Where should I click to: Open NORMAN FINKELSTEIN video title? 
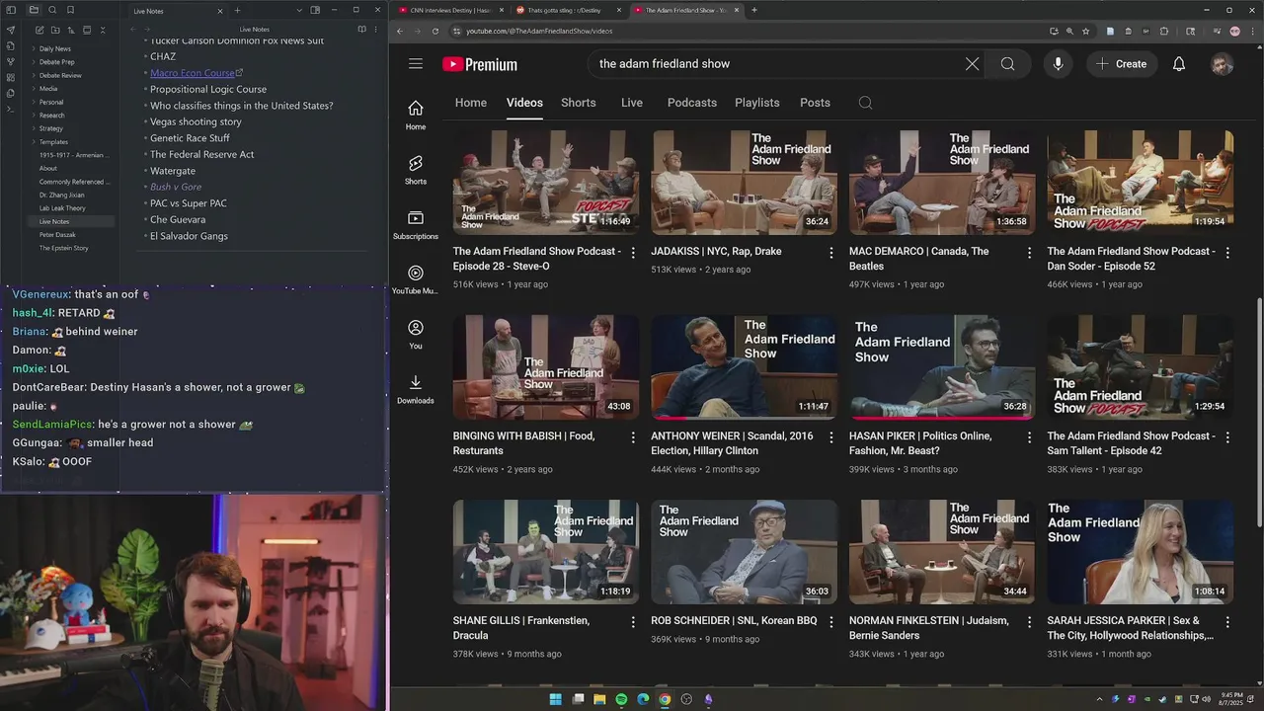pyautogui.click(x=929, y=628)
